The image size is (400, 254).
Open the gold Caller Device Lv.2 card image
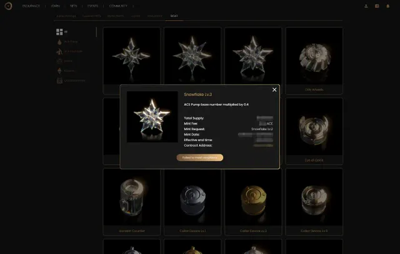253,197
